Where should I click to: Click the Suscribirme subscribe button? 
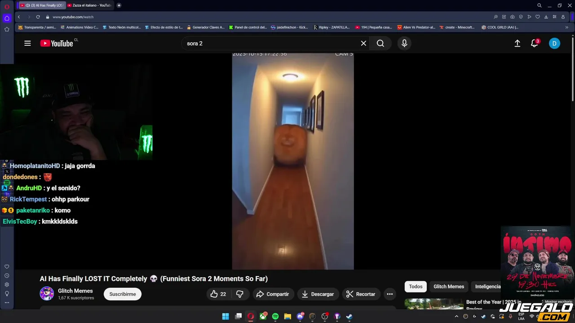(x=123, y=294)
